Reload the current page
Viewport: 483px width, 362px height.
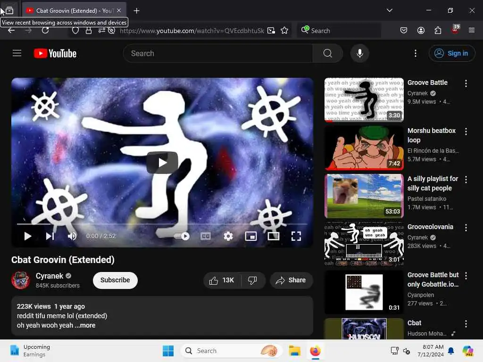pos(45,31)
